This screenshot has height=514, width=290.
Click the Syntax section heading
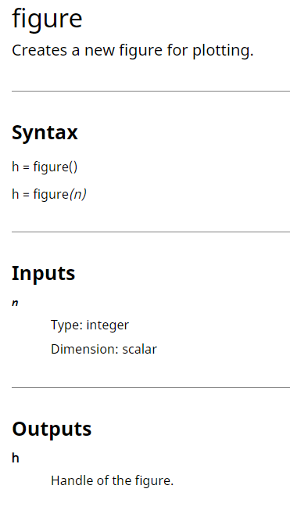pos(45,133)
